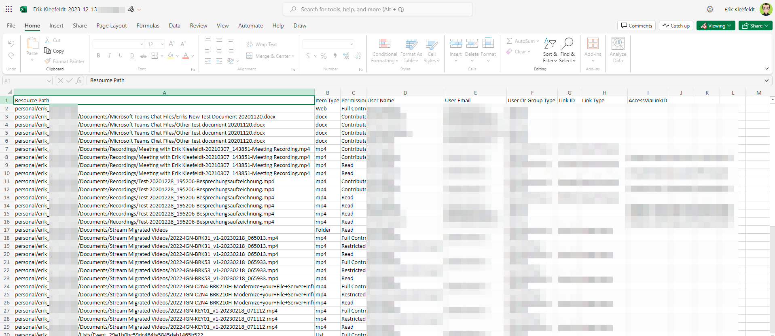The width and height of the screenshot is (775, 336).
Task: Click the Format Painter icon
Action: (48, 61)
